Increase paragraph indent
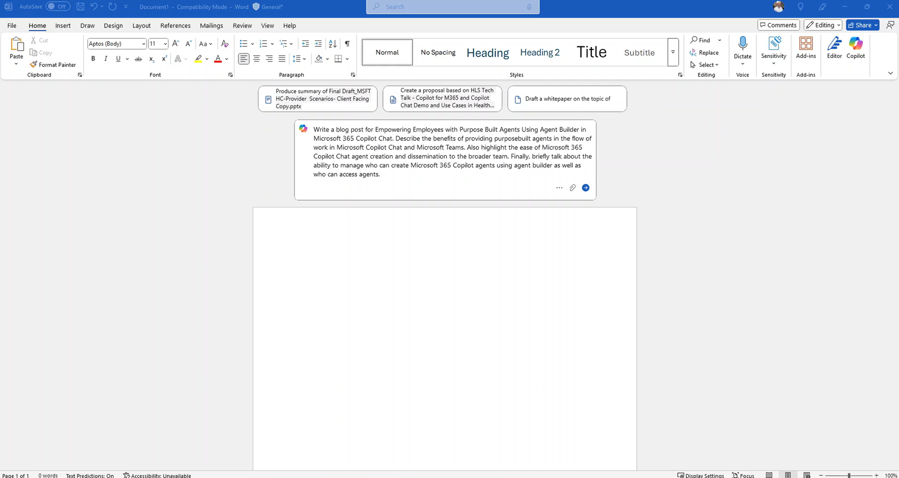 [x=318, y=44]
